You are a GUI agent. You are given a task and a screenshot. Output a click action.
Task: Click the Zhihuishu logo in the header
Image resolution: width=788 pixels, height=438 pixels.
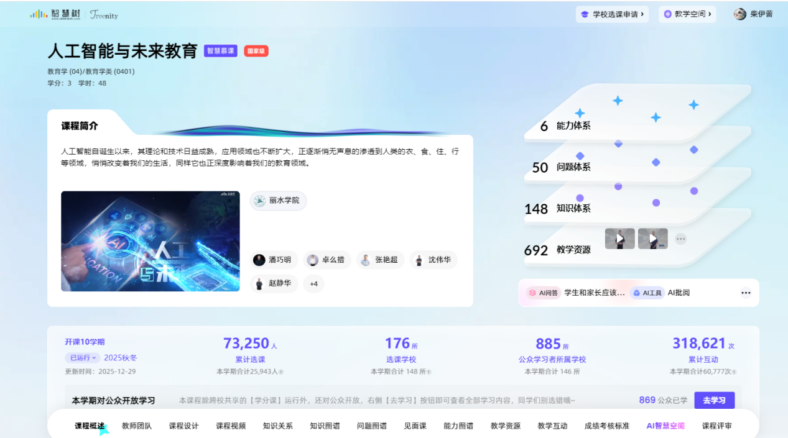click(x=57, y=14)
